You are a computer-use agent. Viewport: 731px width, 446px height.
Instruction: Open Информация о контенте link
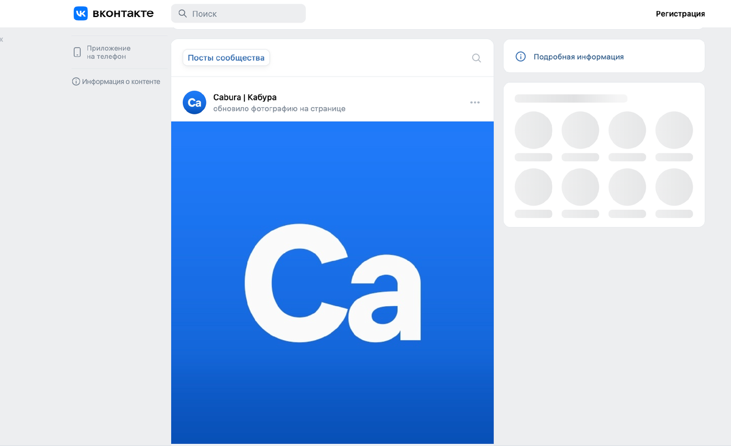121,82
